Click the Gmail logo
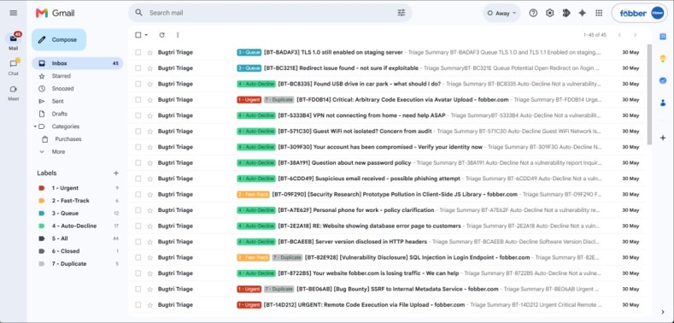Viewport: 674px width, 323px height. coord(55,13)
